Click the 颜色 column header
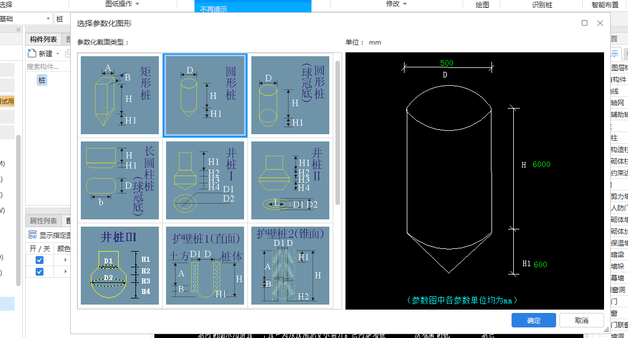Screen dimensions: 628x338 tap(64, 248)
